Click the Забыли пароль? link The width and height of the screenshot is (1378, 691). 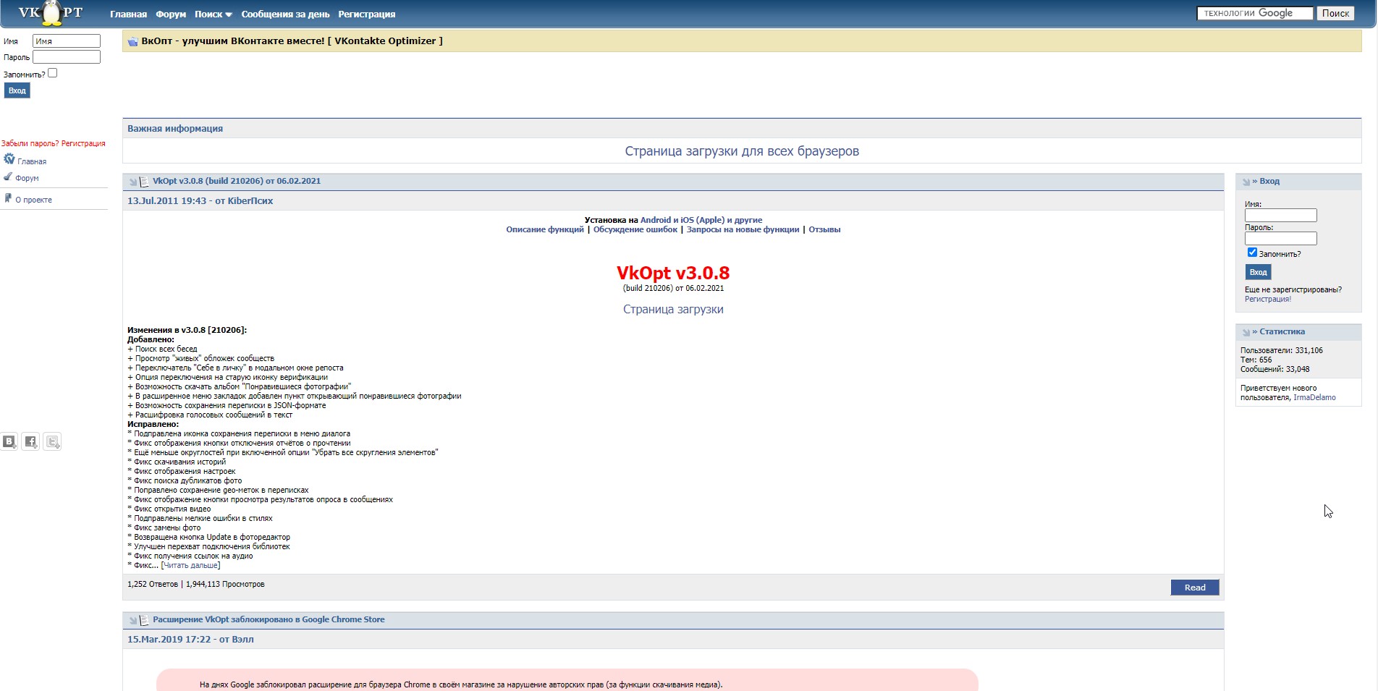click(x=30, y=143)
